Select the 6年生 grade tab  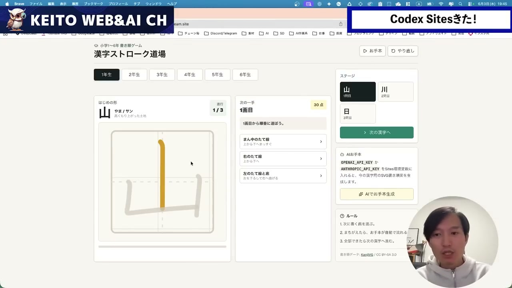point(245,75)
